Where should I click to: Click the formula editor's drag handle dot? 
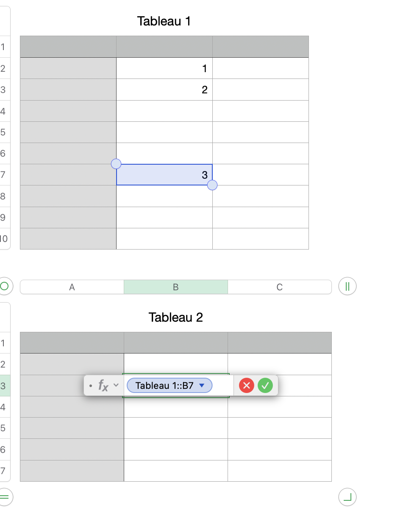[x=91, y=386]
